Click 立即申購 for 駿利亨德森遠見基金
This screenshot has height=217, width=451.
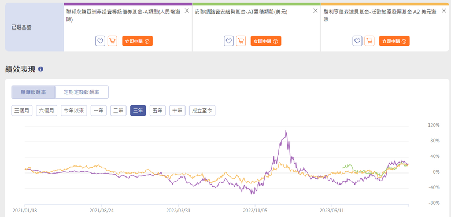pos(394,41)
